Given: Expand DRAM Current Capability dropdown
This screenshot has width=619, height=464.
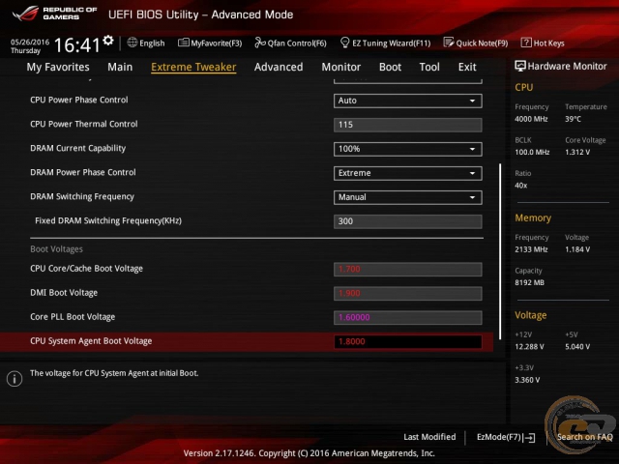Looking at the screenshot, I should 408,149.
